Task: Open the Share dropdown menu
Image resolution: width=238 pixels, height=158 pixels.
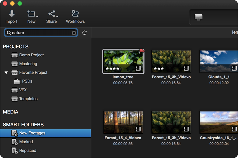Action: 52,17
